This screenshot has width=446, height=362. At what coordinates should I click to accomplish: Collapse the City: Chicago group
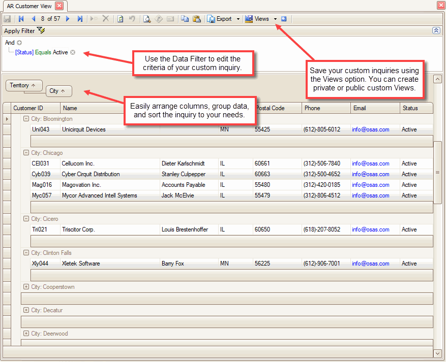click(26, 153)
